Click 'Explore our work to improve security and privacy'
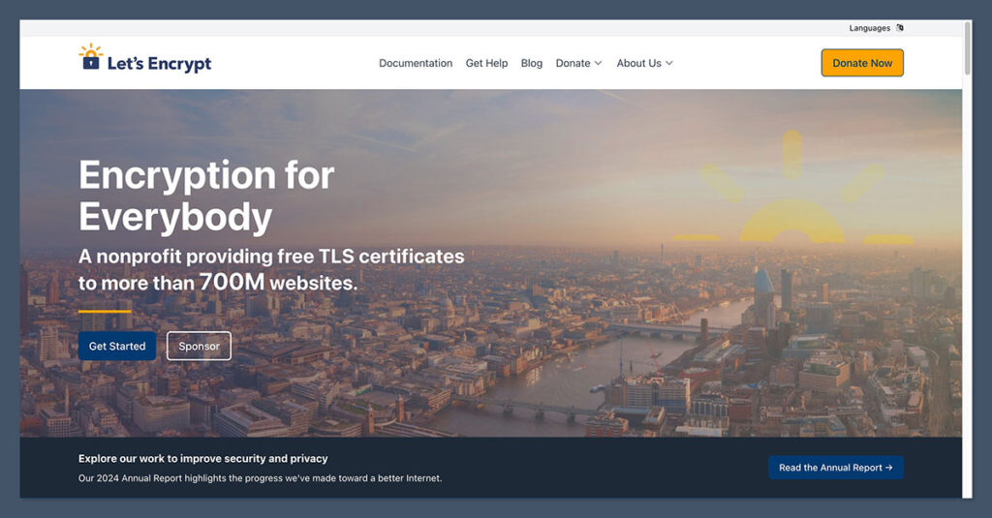Image resolution: width=992 pixels, height=518 pixels. tap(203, 459)
